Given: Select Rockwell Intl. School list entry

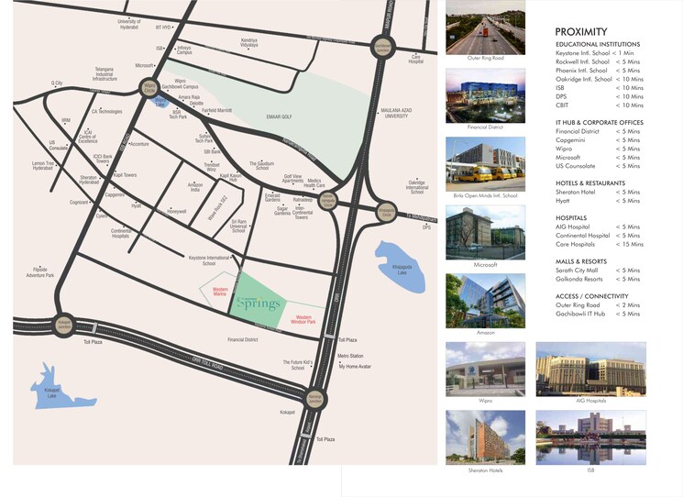Looking at the screenshot, I should click(598, 61).
